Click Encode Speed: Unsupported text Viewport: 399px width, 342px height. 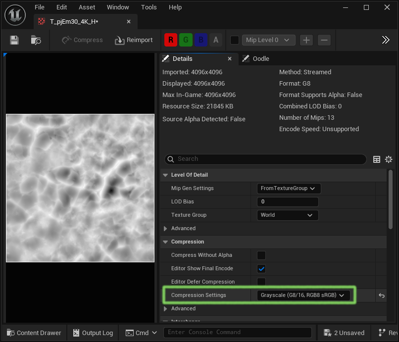pyautogui.click(x=319, y=129)
